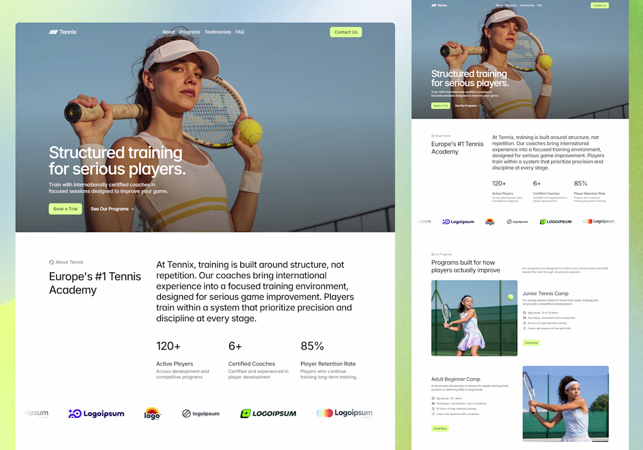Open FAQ in the large preview's navigation
Screen dimensions: 643x450
(240, 32)
